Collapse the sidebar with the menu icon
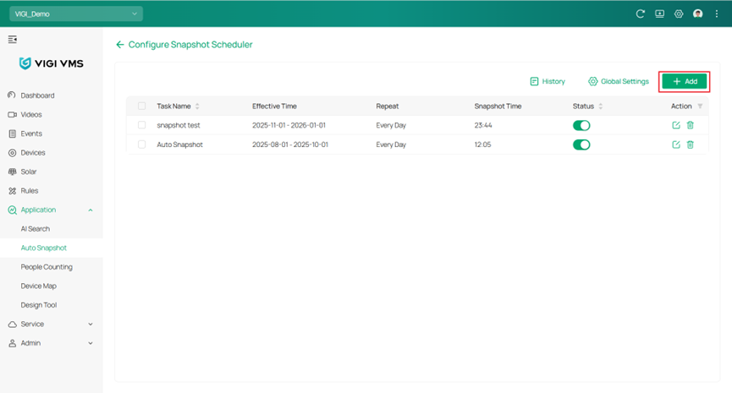The width and height of the screenshot is (732, 393). (x=13, y=40)
